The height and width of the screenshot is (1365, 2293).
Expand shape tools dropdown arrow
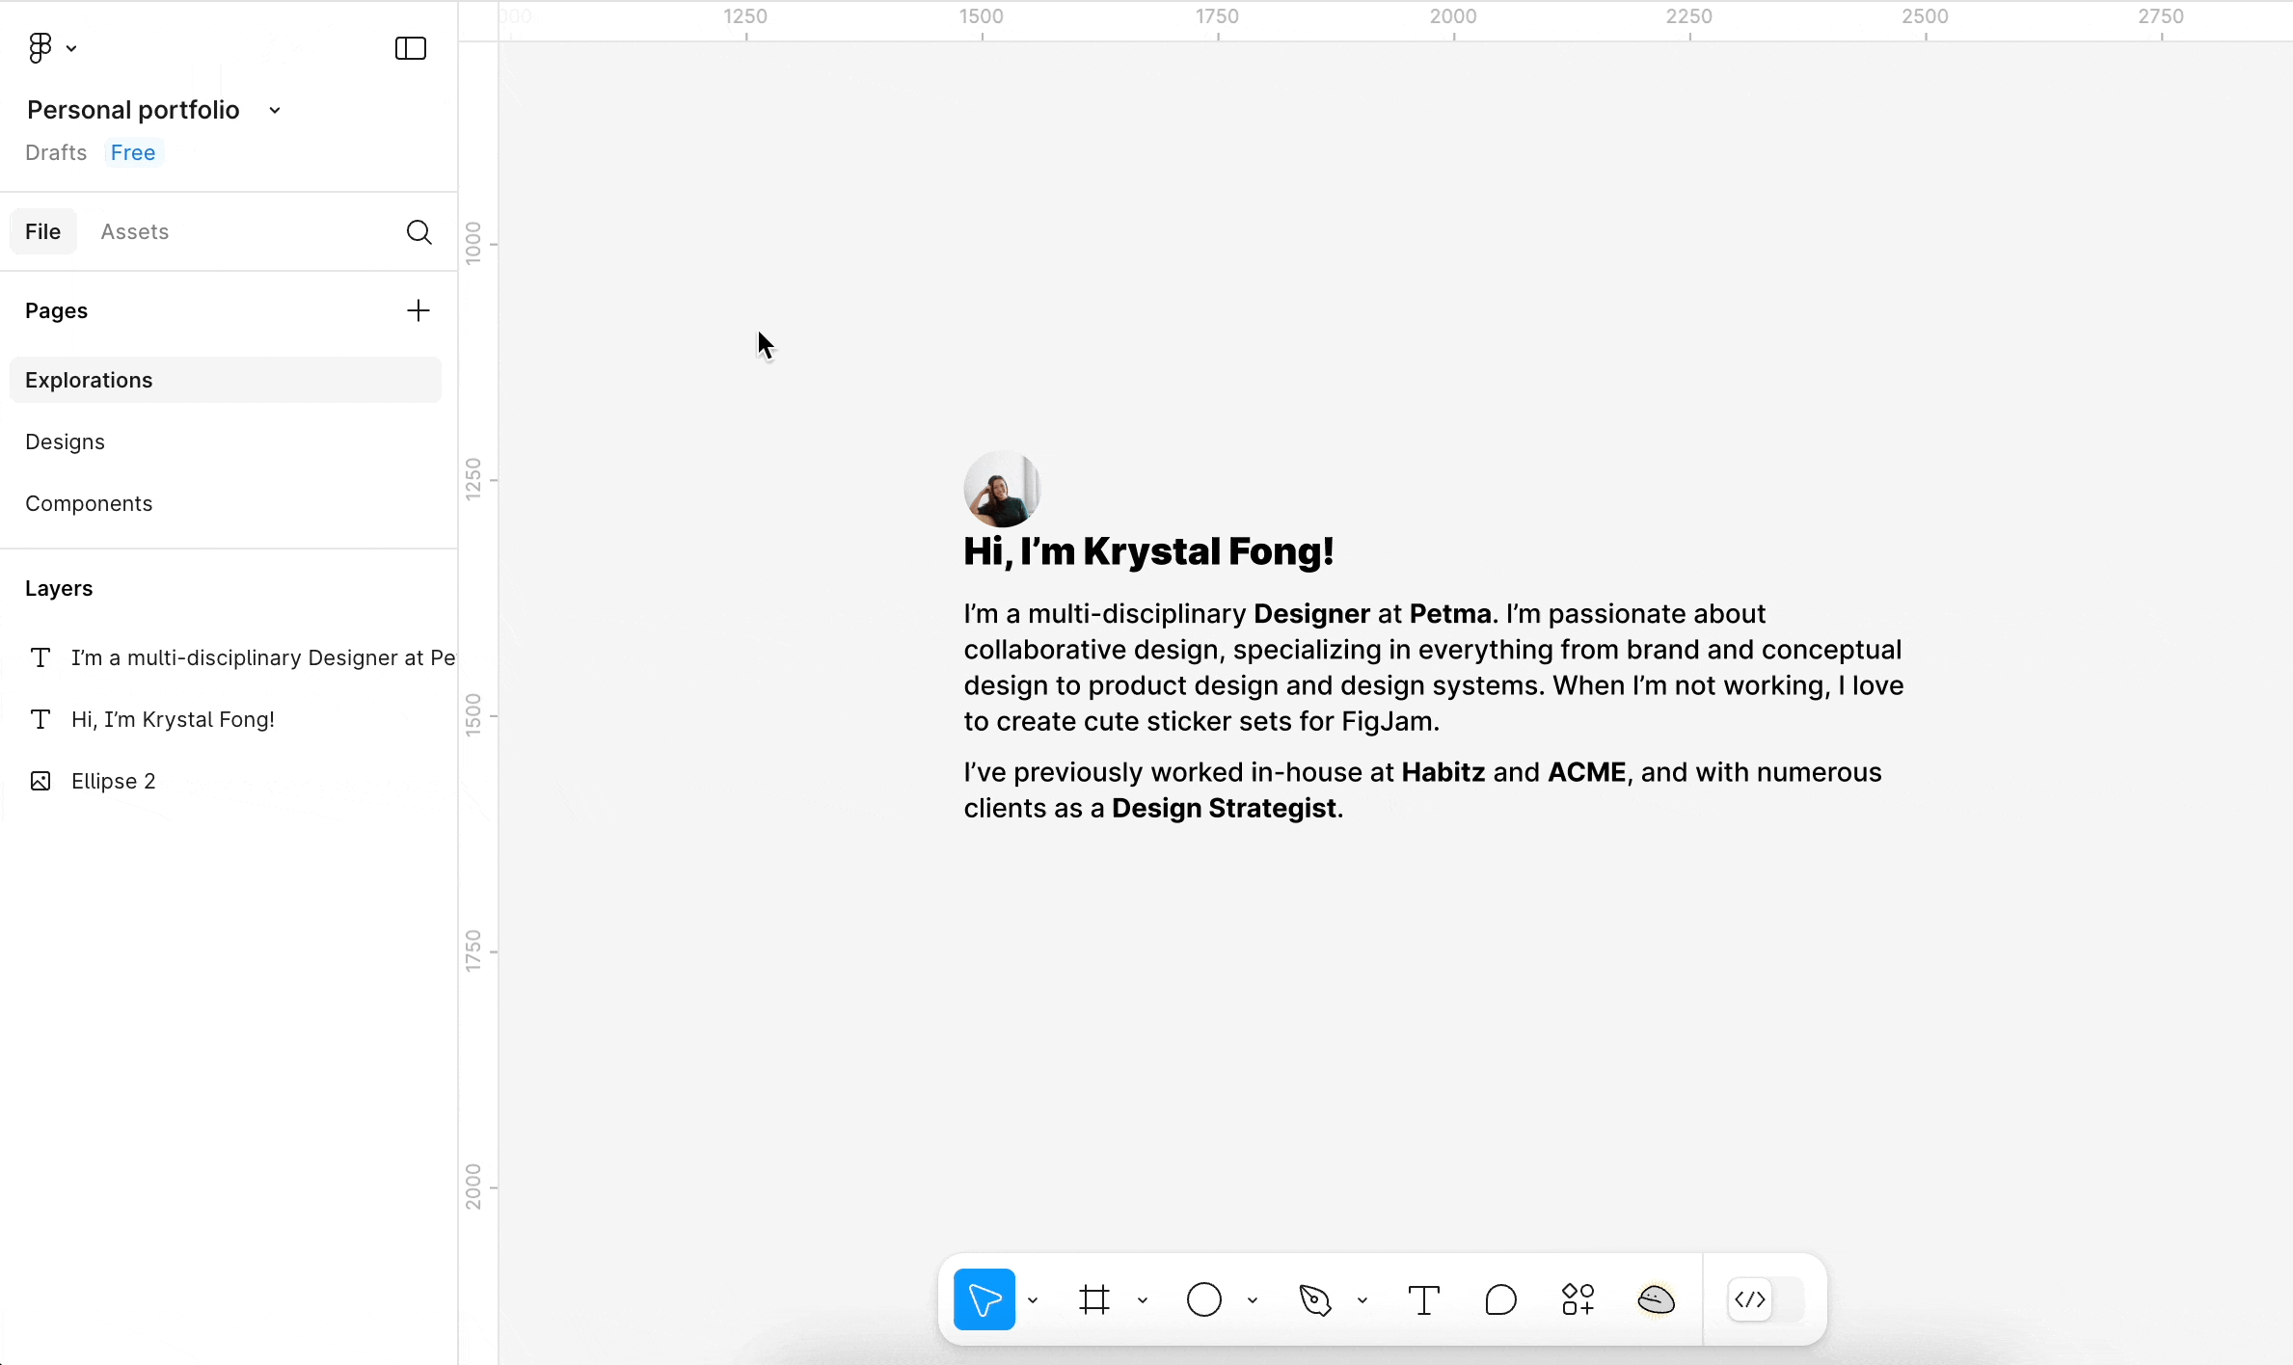click(1253, 1300)
